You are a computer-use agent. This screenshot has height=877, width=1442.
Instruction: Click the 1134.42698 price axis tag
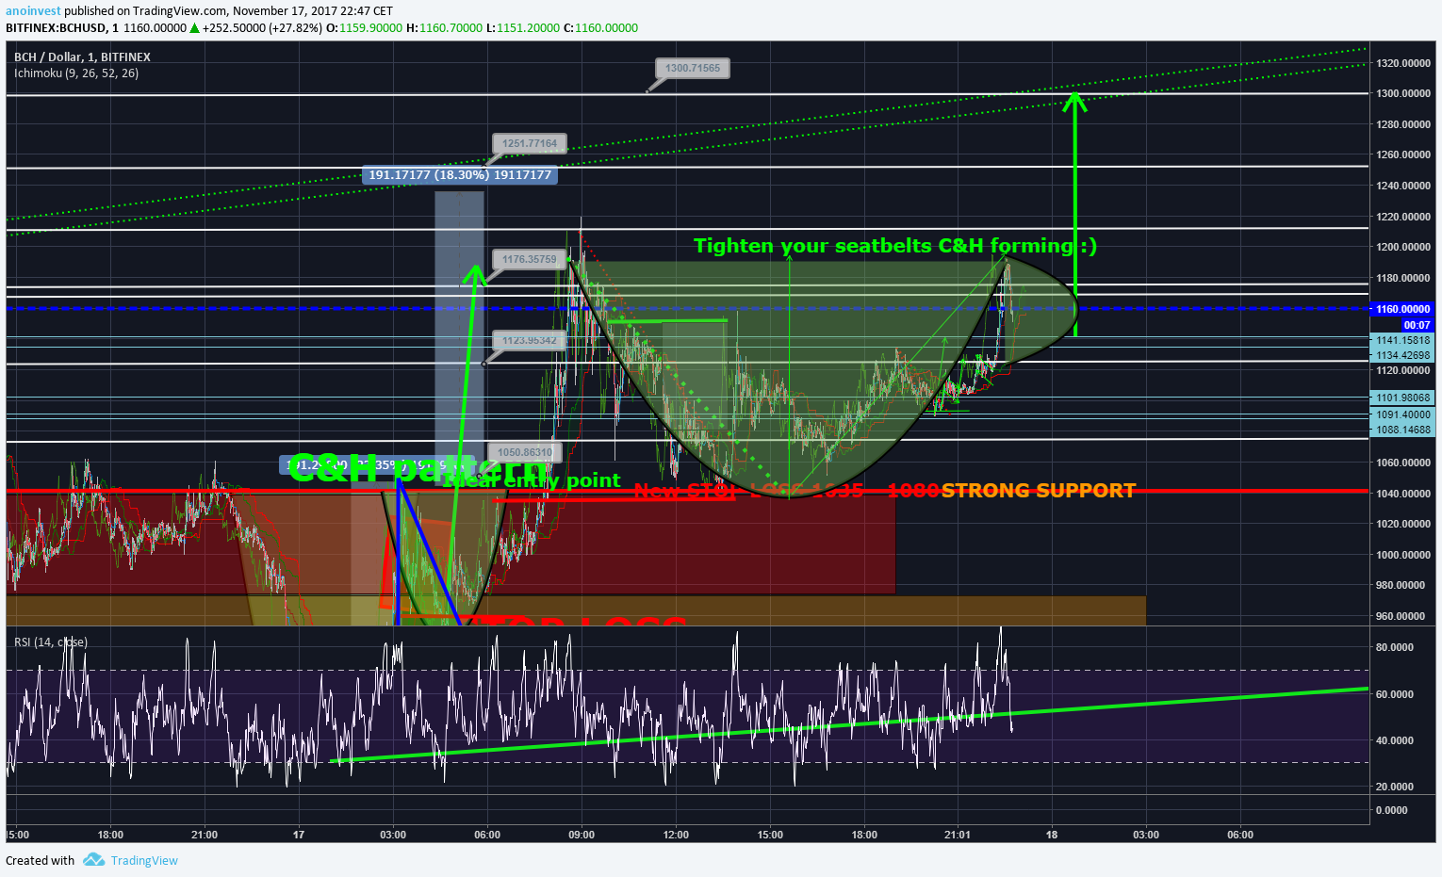(1403, 355)
